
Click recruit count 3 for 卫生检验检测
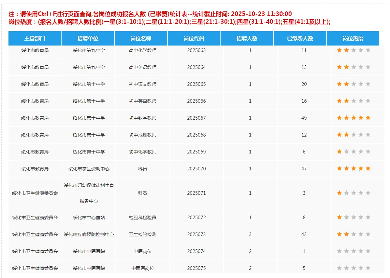(250, 234)
